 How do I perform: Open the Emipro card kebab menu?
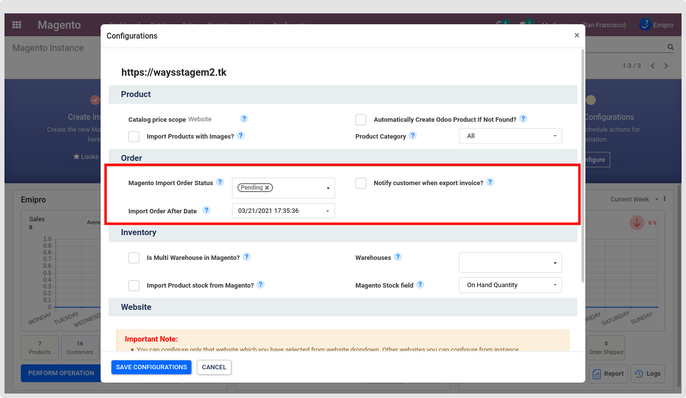[665, 199]
